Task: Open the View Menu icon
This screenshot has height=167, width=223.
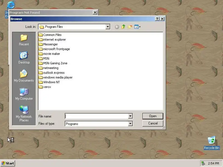Action: coord(137,27)
